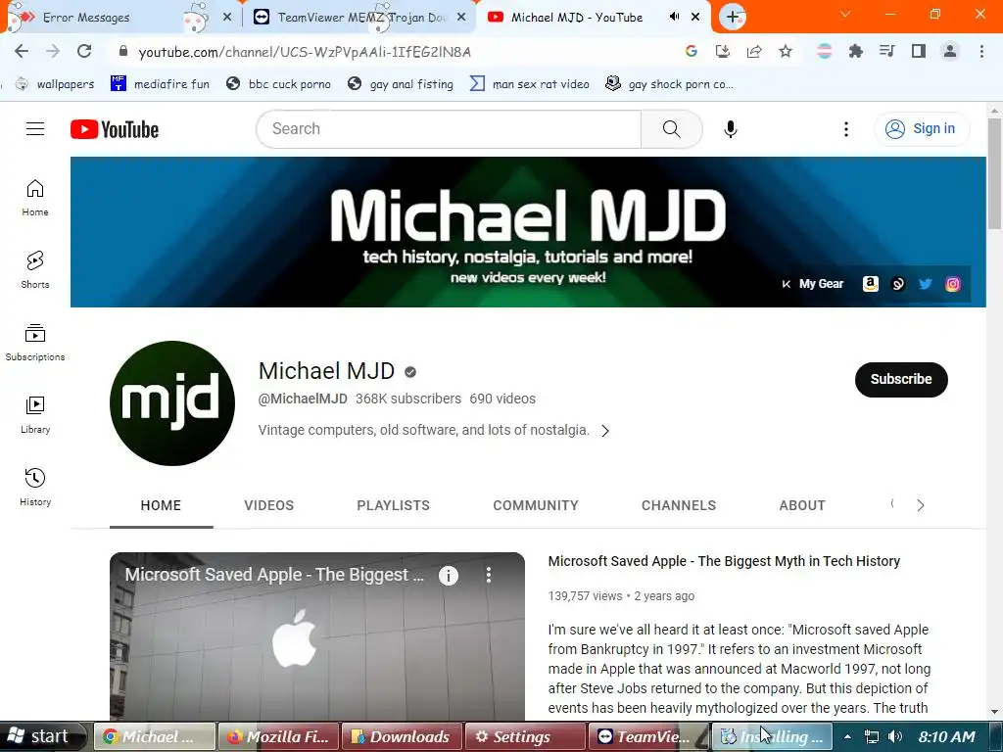Open the Chrome three-dot menu
Image resolution: width=1003 pixels, height=752 pixels.
[x=981, y=51]
